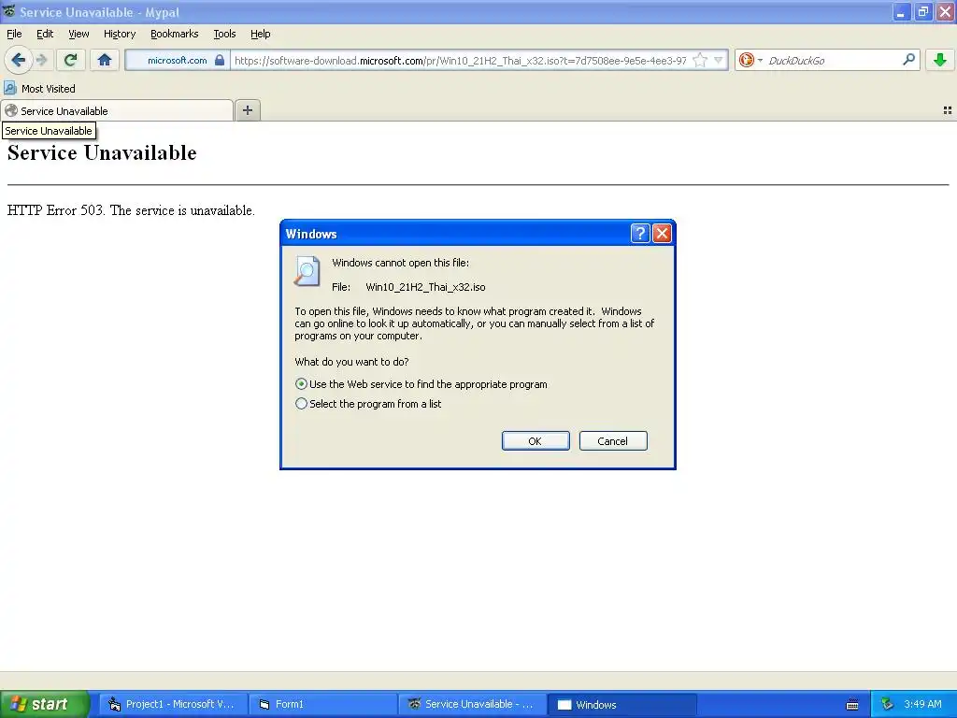Open the green Downloads arrow button
Viewport: 957px width, 718px height.
(x=940, y=60)
